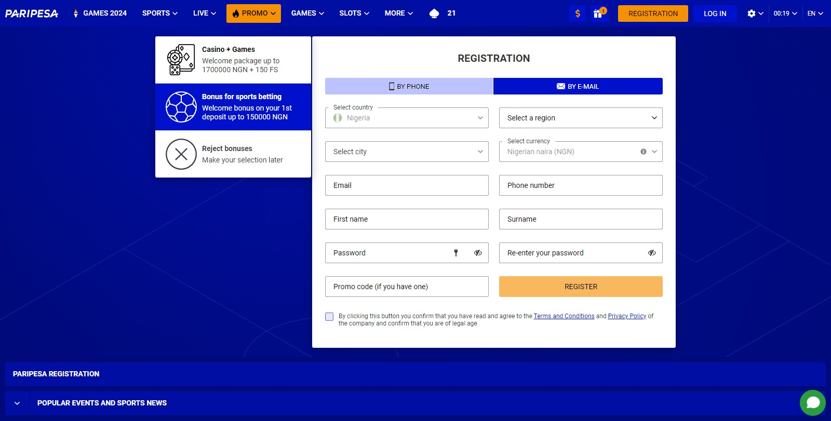Expand Popular Events and Sports News
This screenshot has height=421, width=831.
[x=17, y=403]
